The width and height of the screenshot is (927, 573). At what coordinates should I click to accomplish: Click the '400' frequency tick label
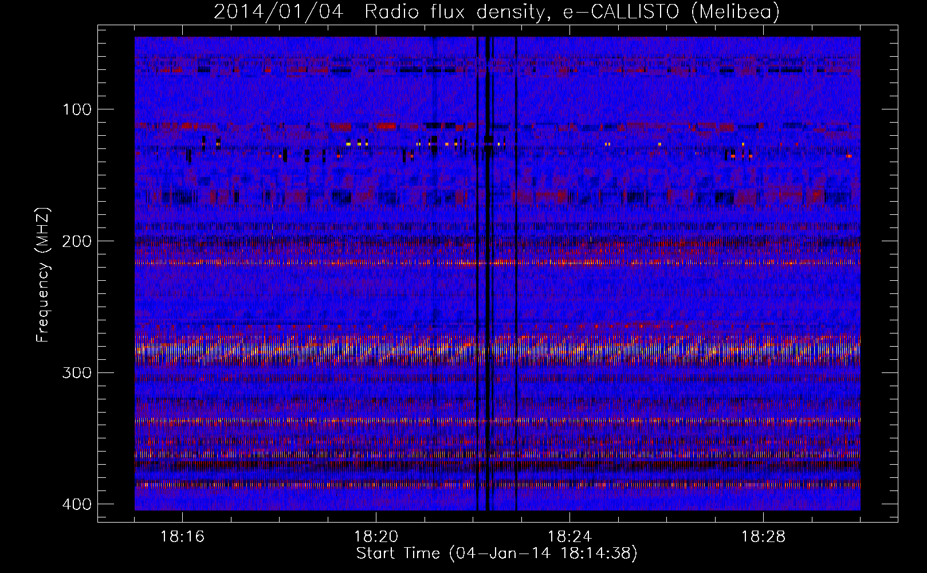point(76,504)
